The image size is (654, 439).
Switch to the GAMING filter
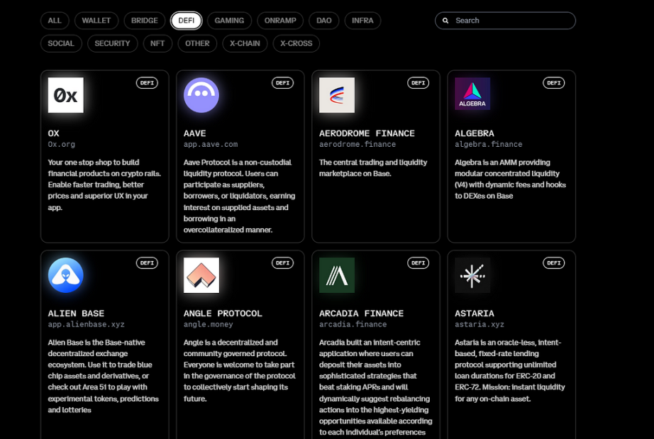coord(229,21)
